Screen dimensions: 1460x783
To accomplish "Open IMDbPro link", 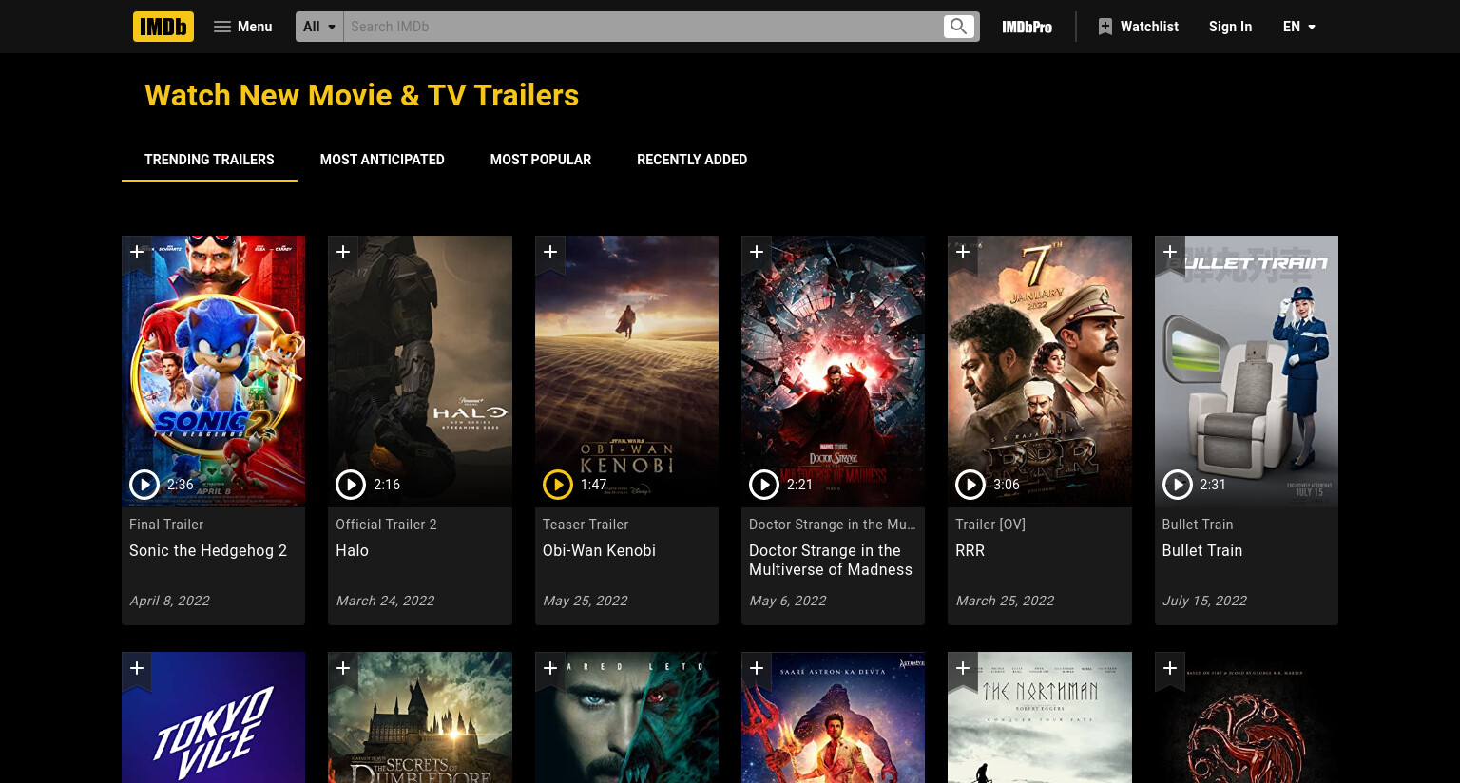I will (x=1027, y=27).
